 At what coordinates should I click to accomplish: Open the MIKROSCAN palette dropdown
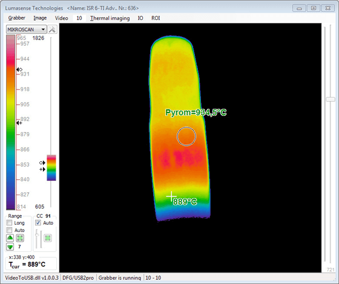(27, 30)
